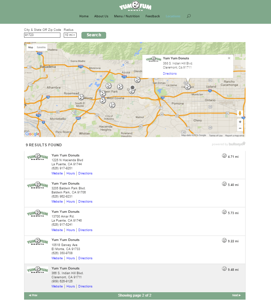This screenshot has height=301, width=271.
Task: Close the Claremont map info popup
Action: point(229,58)
